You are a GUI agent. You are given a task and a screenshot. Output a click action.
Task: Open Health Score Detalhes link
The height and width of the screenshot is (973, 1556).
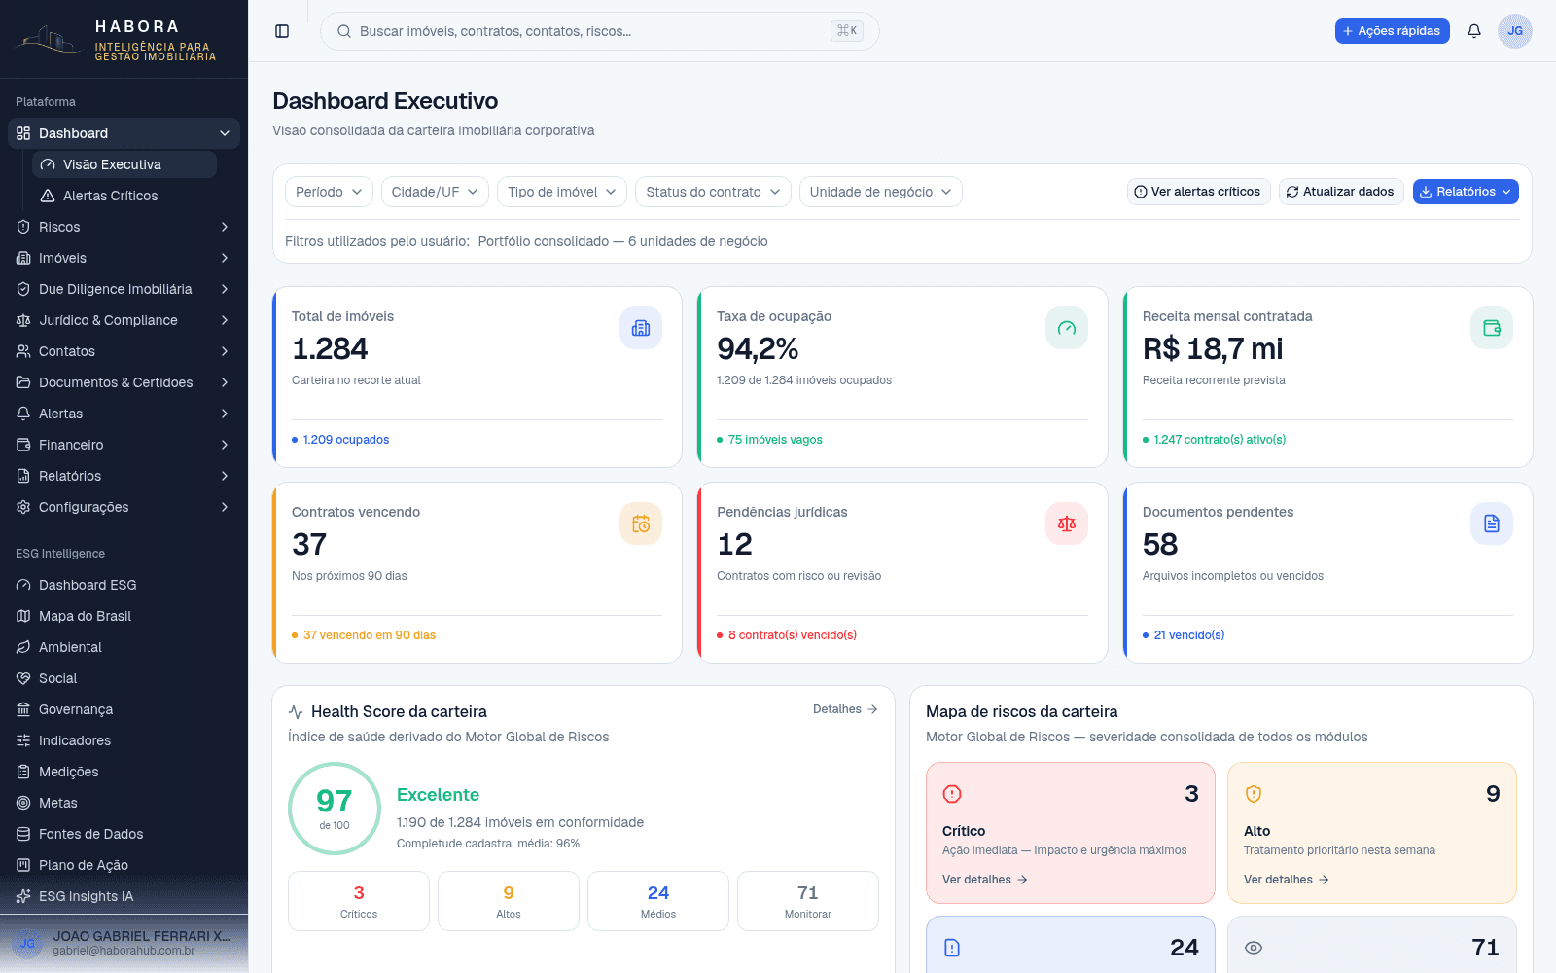pyautogui.click(x=845, y=709)
